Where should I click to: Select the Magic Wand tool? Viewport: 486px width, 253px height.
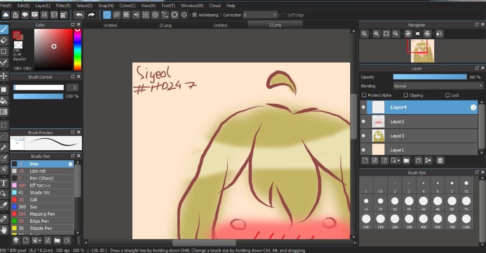click(x=4, y=147)
